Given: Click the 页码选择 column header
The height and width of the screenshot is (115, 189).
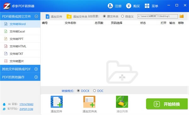Looking at the screenshot, I should click(x=117, y=23).
